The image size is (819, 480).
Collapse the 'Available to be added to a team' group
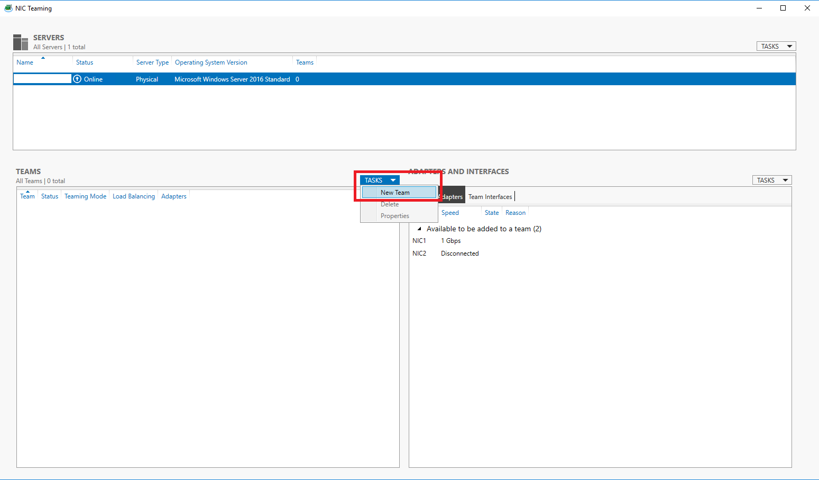[419, 229]
